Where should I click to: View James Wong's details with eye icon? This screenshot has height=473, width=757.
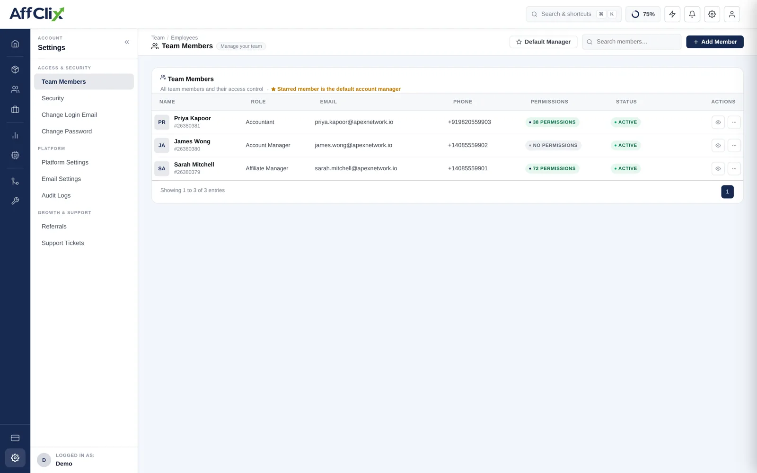coord(718,145)
